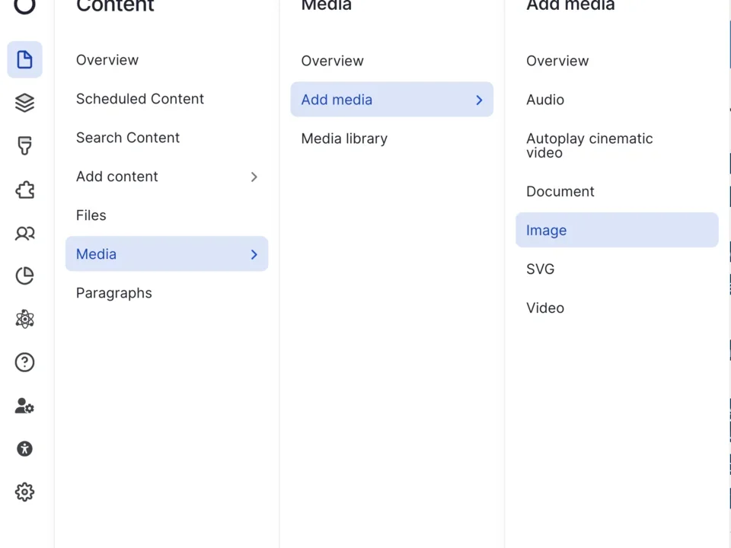Choose the SVG media type
The image size is (731, 548).
coord(541,269)
